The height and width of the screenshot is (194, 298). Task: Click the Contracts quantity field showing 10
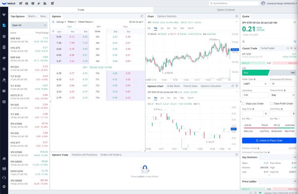pos(283,84)
